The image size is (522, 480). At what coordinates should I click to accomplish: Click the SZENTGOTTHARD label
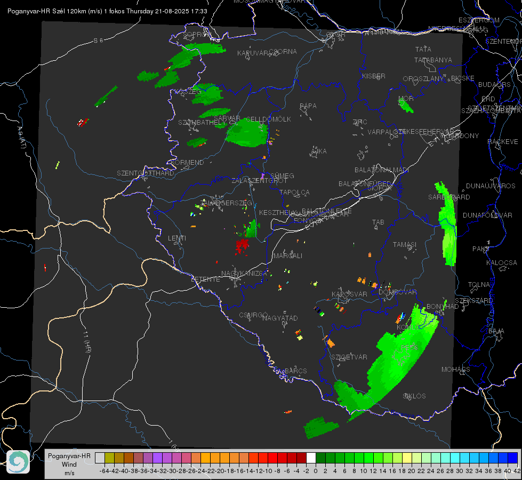pyautogui.click(x=146, y=173)
